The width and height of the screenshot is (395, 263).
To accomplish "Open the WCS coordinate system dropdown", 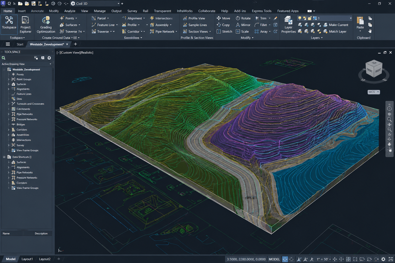I will click(x=374, y=92).
